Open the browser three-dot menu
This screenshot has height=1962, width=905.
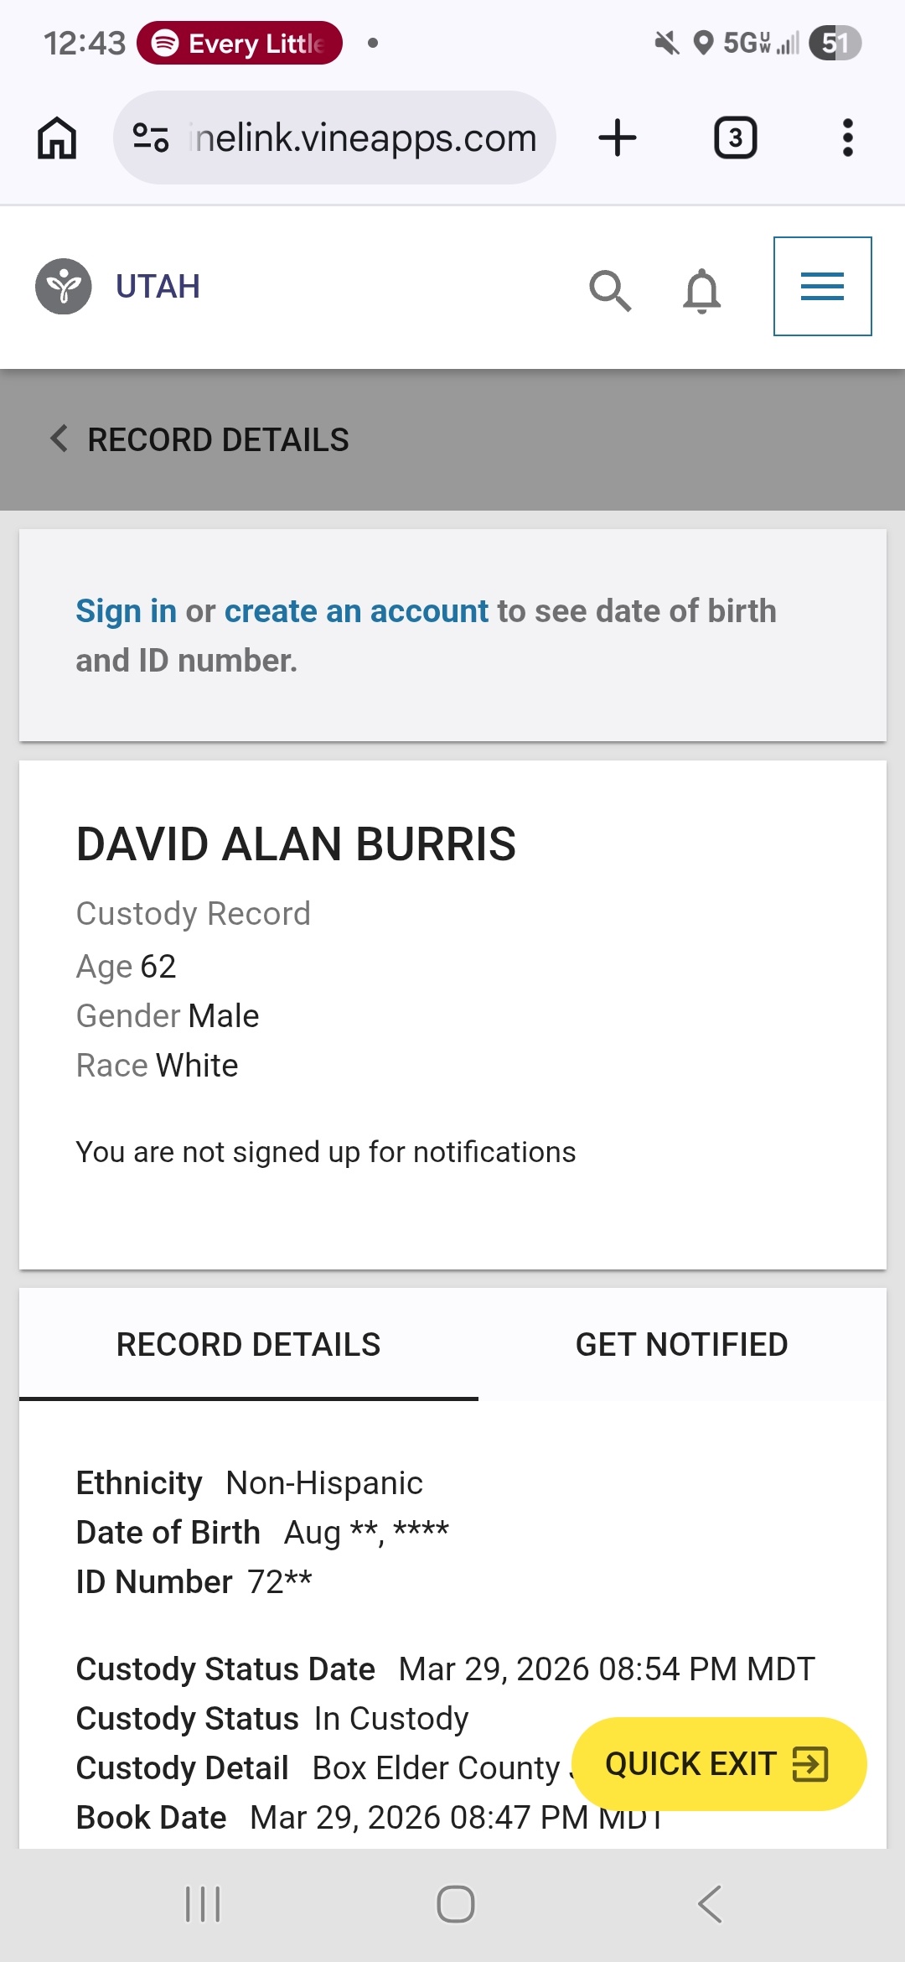(x=847, y=138)
